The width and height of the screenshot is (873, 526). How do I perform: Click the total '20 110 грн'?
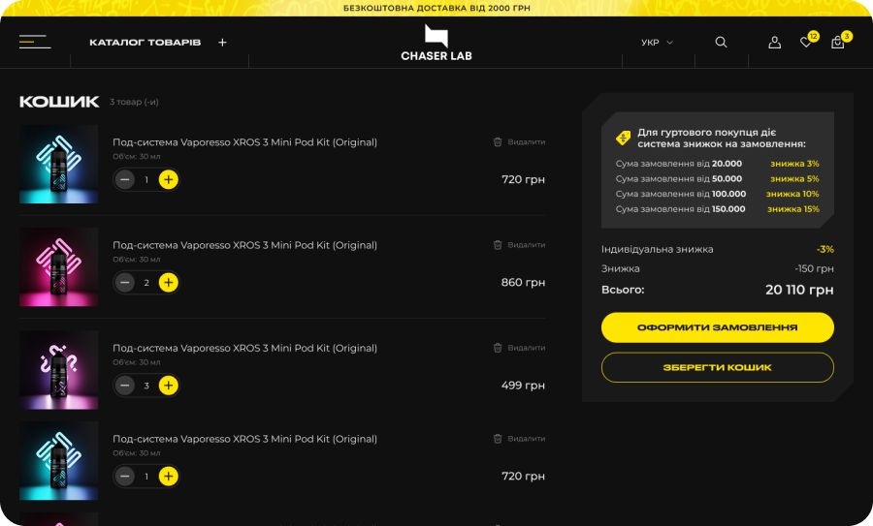(799, 290)
